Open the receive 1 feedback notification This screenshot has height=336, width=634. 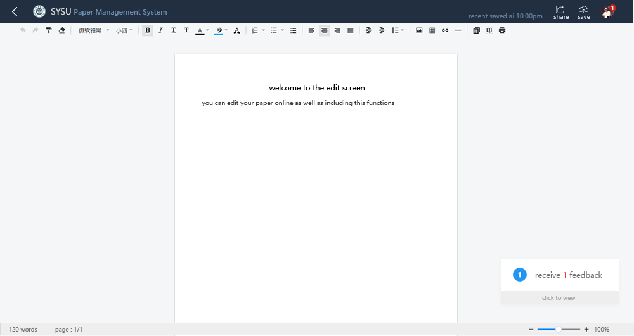(560, 275)
